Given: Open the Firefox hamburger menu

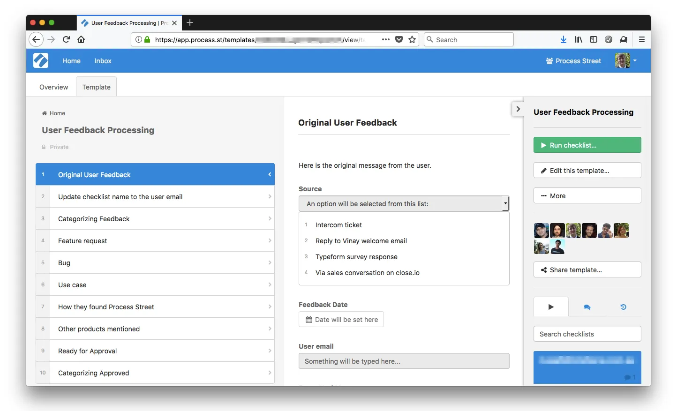Looking at the screenshot, I should click(642, 40).
